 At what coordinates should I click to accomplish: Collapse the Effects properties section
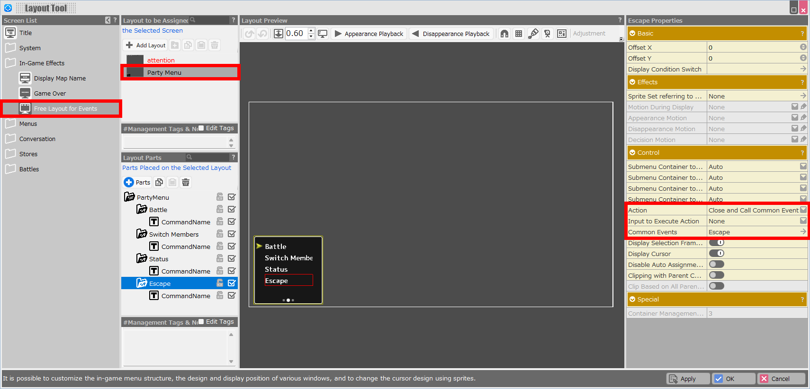[x=632, y=82]
